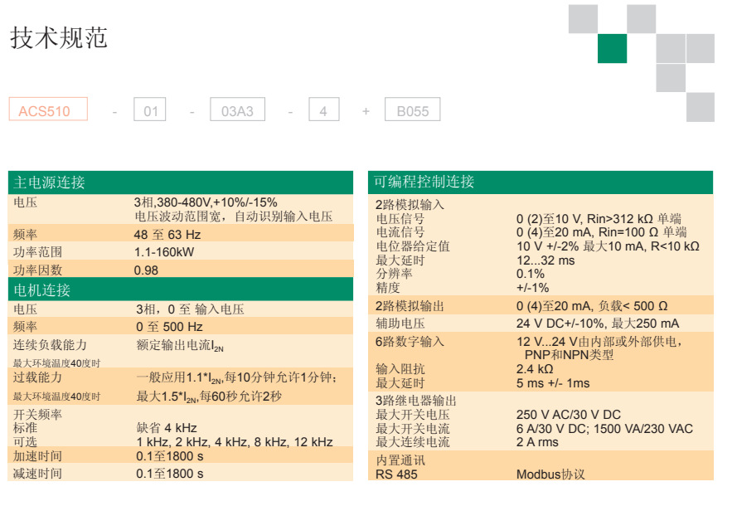Image resolution: width=737 pixels, height=506 pixels.
Task: Click the RS 485 label
Action: coord(396,474)
